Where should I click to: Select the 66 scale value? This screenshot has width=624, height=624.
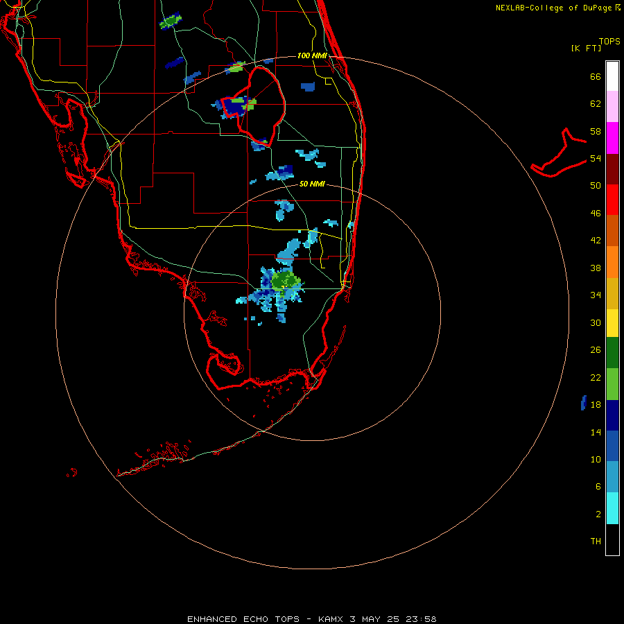click(596, 77)
